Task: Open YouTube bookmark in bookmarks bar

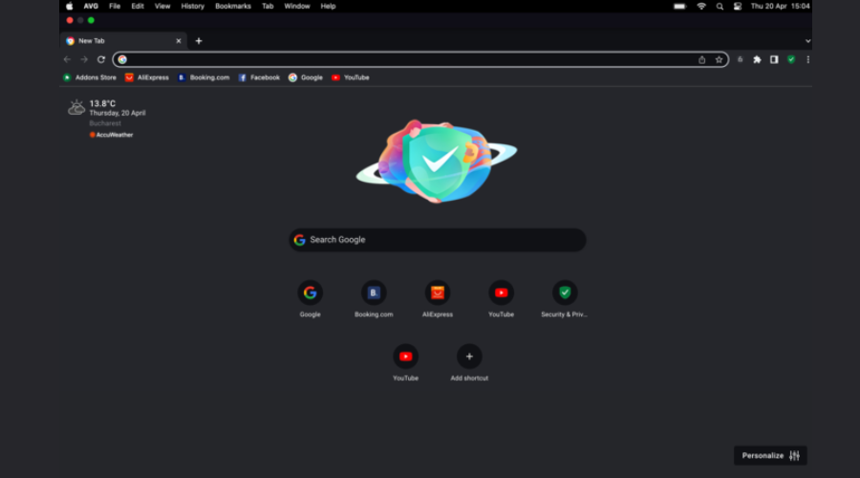Action: tap(351, 77)
